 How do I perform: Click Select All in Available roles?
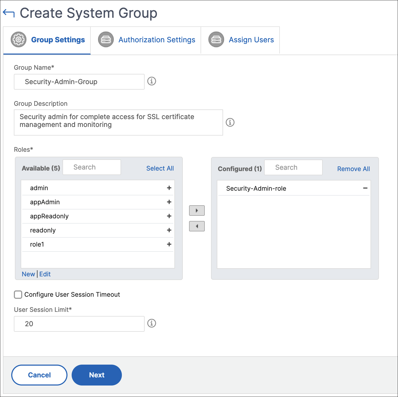(160, 168)
